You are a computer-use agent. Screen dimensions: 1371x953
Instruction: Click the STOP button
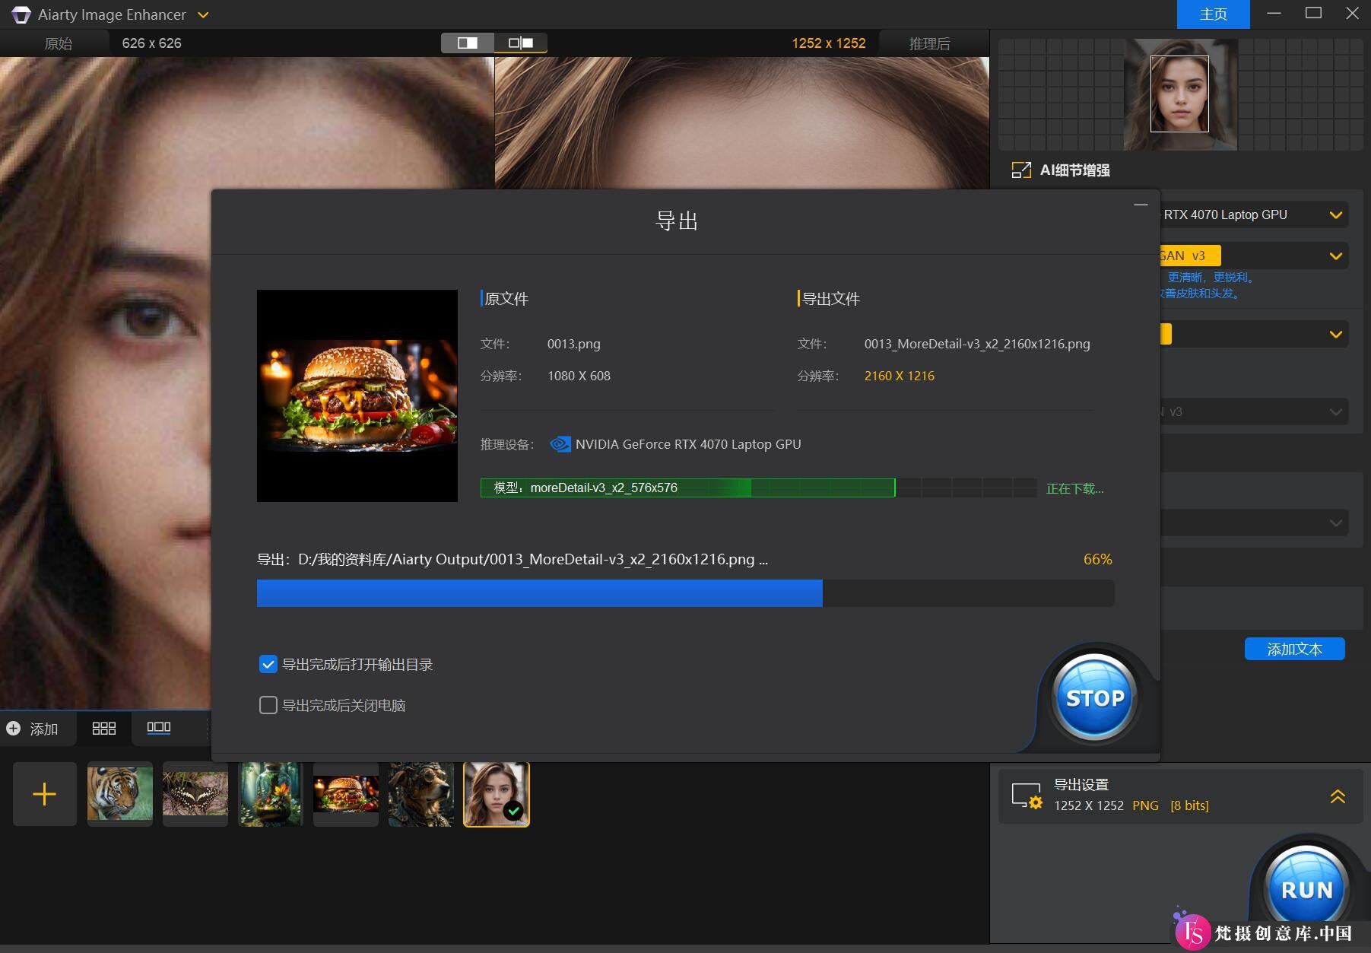click(1094, 697)
